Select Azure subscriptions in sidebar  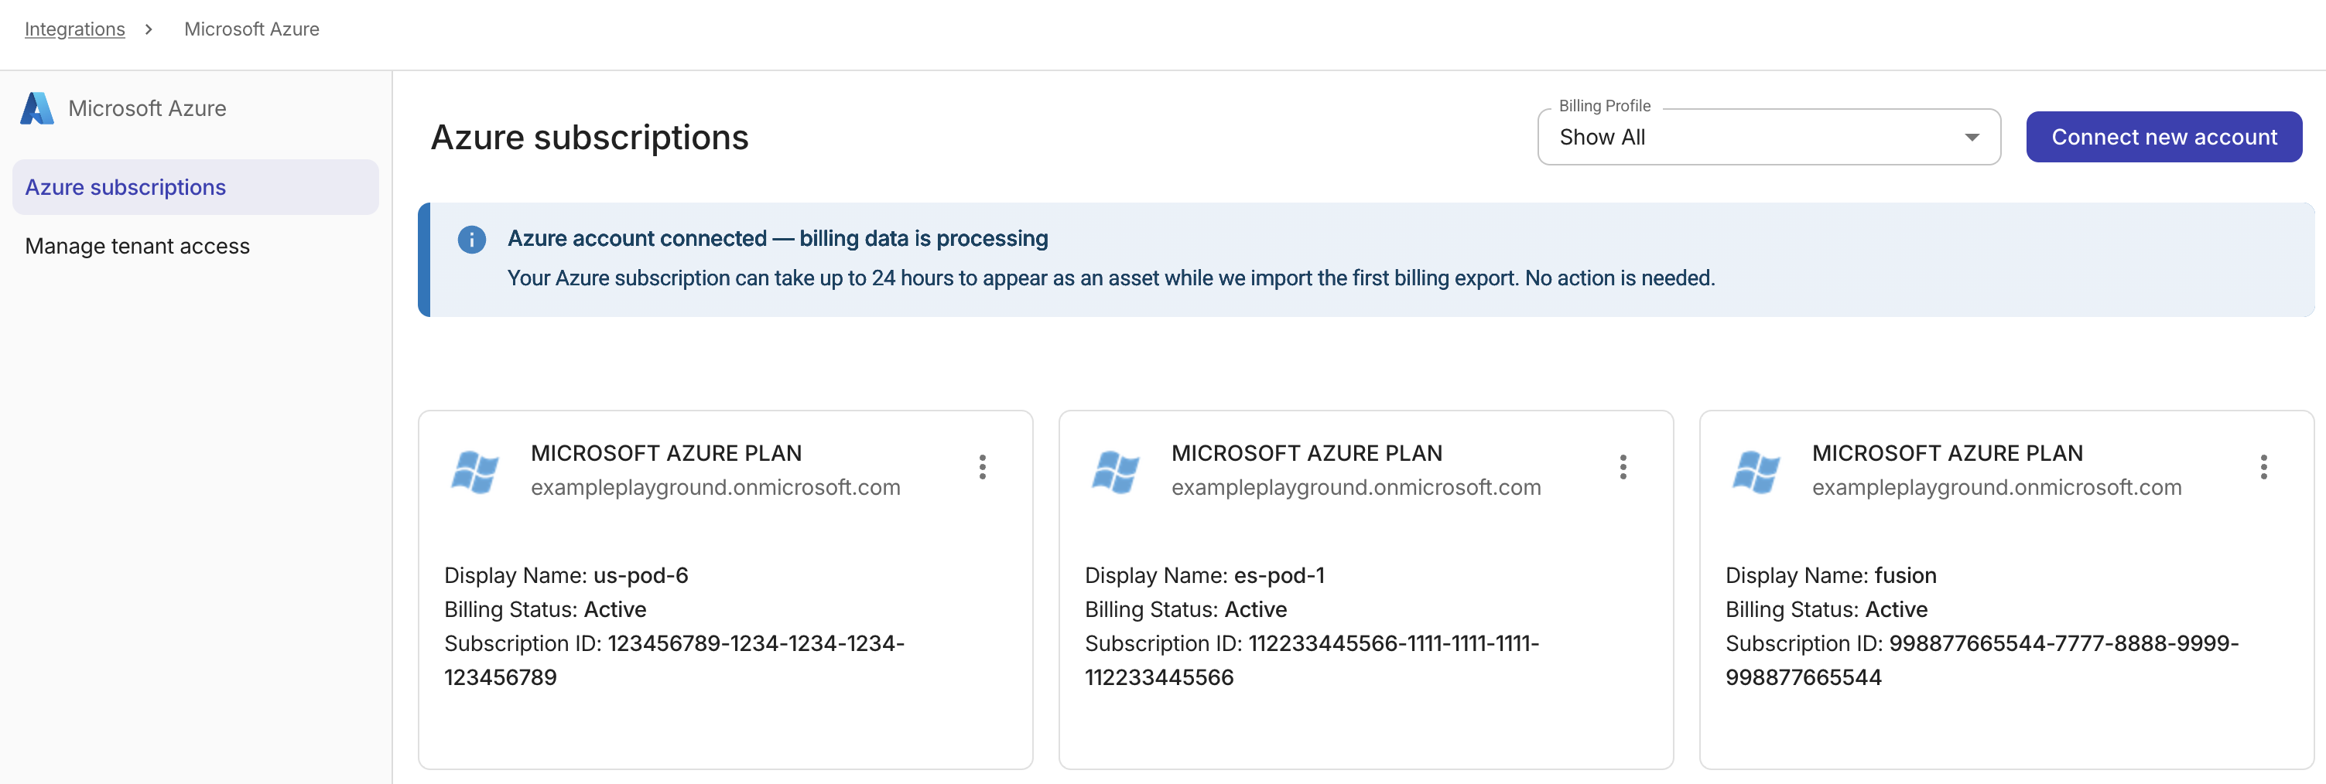pyautogui.click(x=195, y=187)
